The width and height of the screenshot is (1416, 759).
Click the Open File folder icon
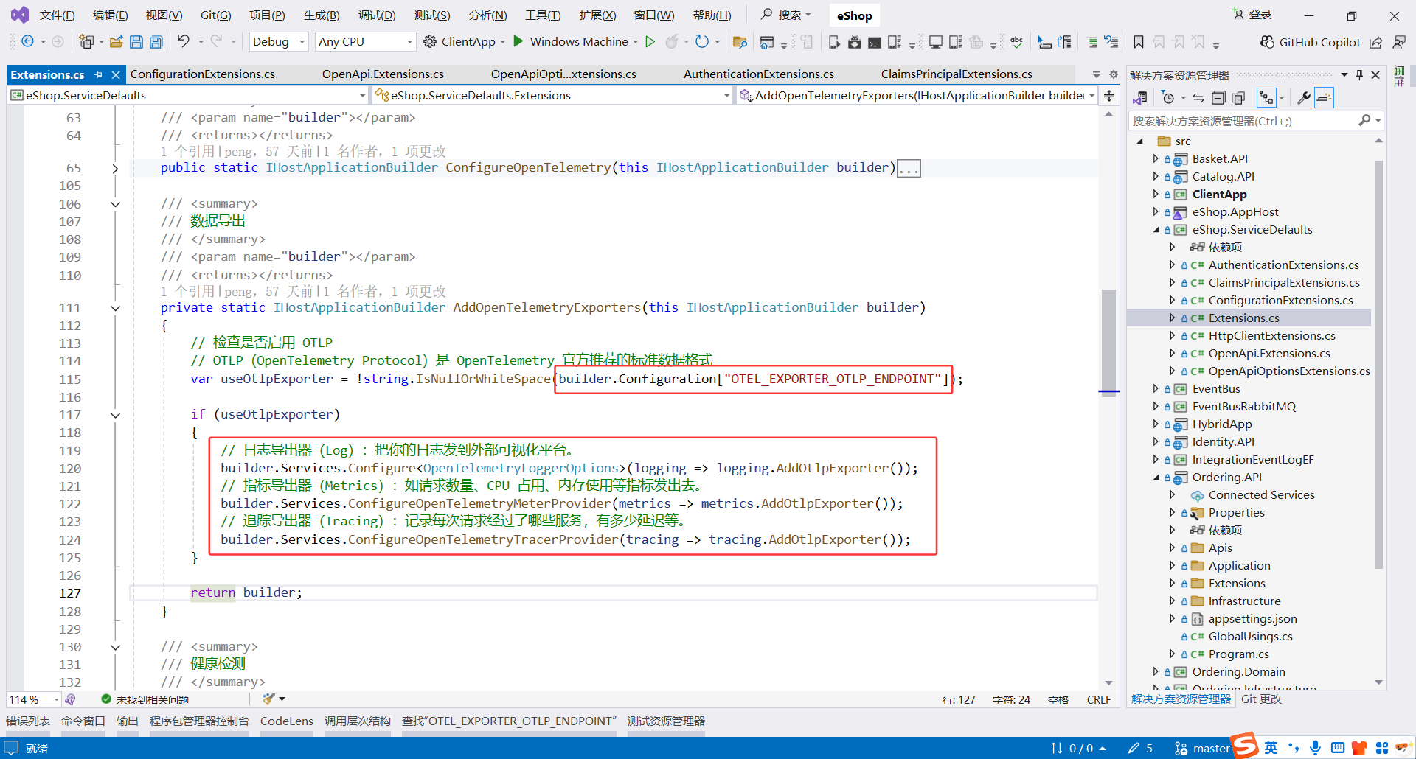click(x=116, y=42)
